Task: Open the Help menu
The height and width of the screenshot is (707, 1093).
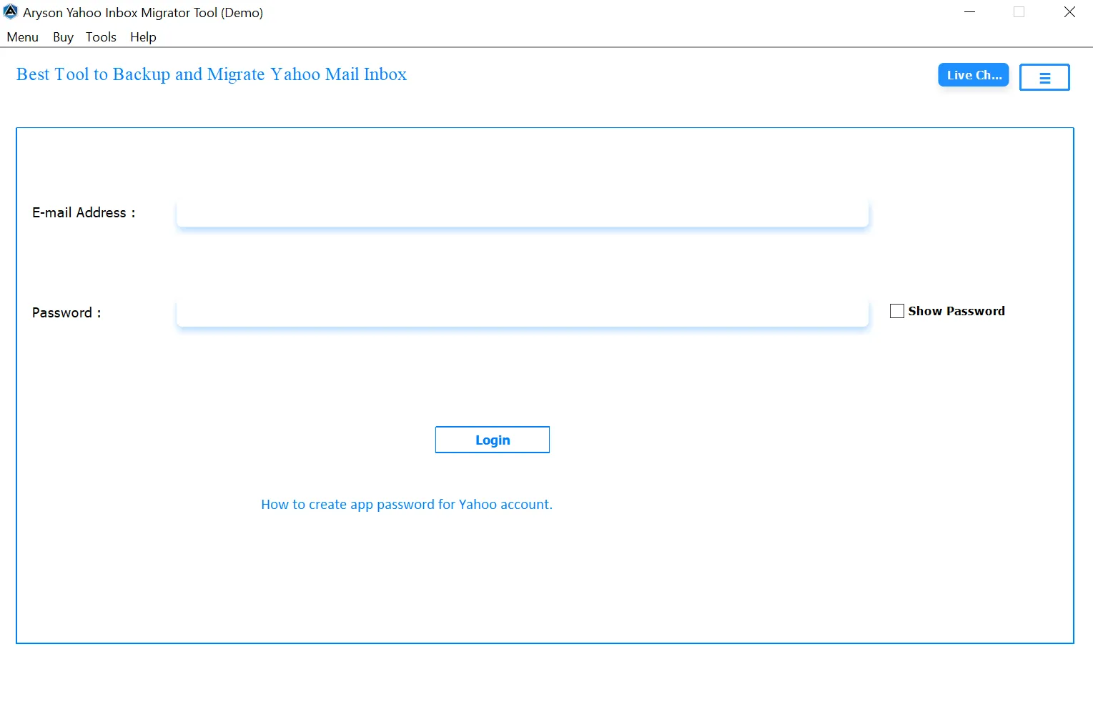Action: [143, 37]
